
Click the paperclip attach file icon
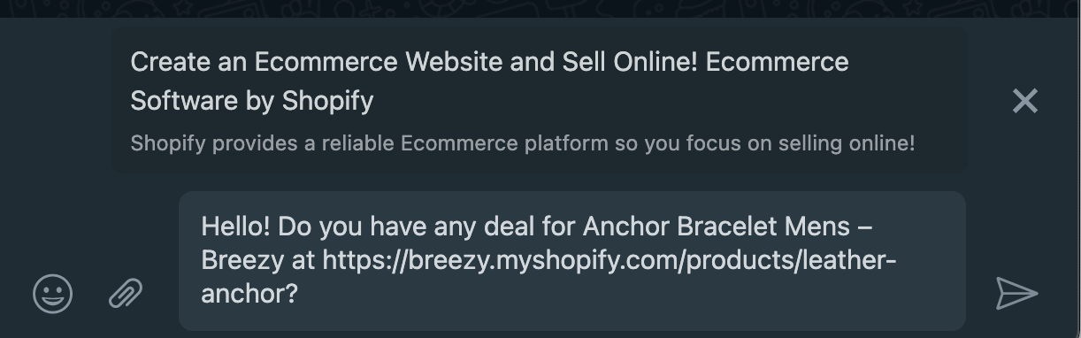[126, 293]
